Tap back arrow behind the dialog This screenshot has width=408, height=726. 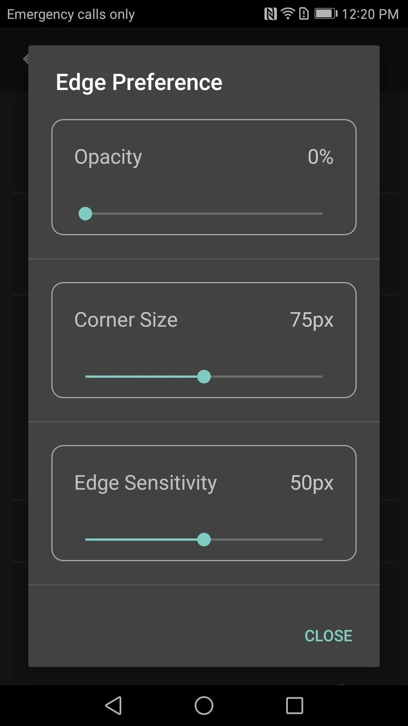coord(26,59)
